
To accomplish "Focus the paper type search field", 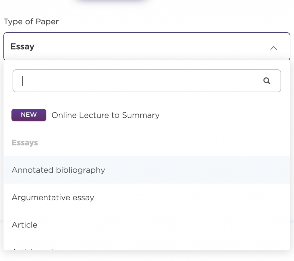I will point(147,81).
